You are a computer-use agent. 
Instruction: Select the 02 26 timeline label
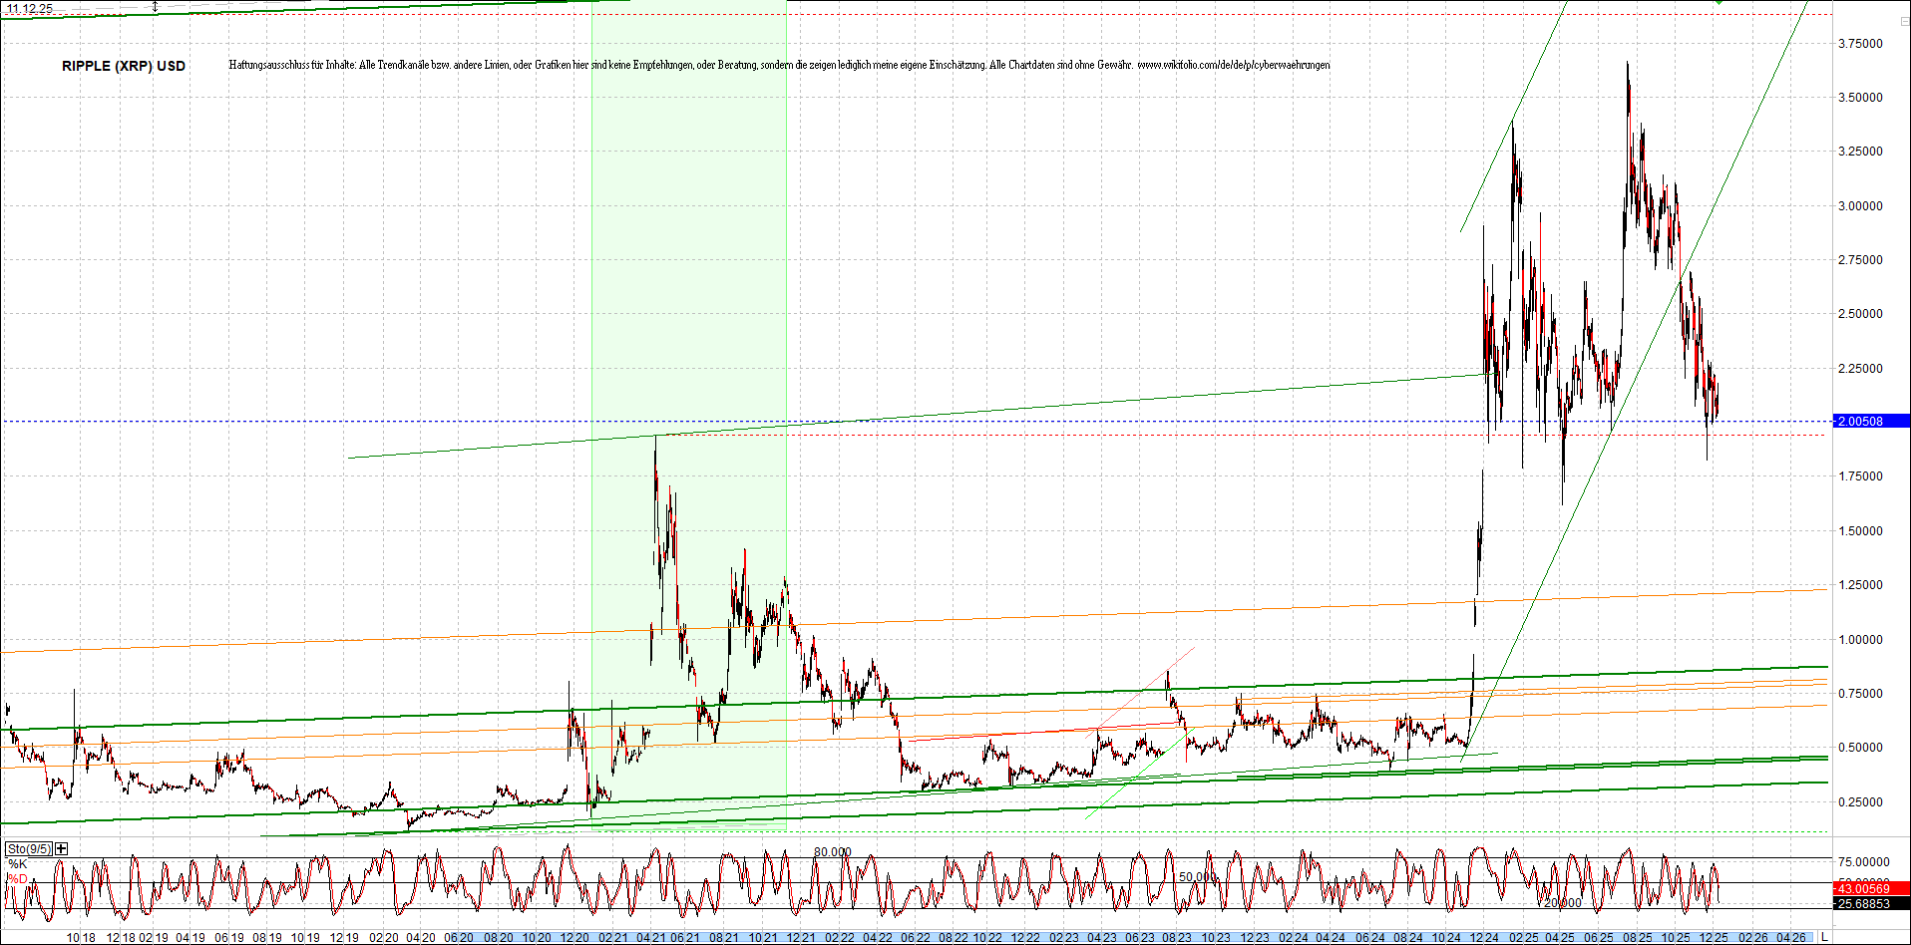coord(1752,938)
